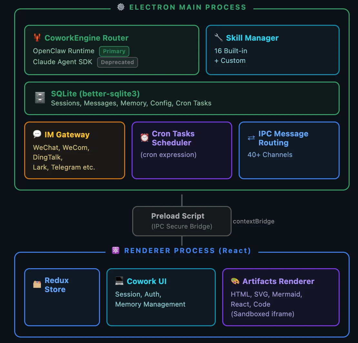Click the speech bubble icon by IM Gateway
The width and height of the screenshot is (358, 343).
tap(37, 134)
